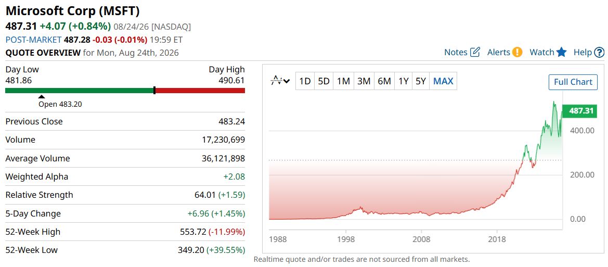
Task: Switch chart to 3M range
Action: tap(364, 82)
